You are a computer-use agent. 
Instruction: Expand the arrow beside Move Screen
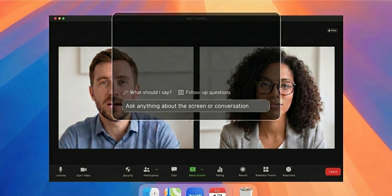(202, 170)
